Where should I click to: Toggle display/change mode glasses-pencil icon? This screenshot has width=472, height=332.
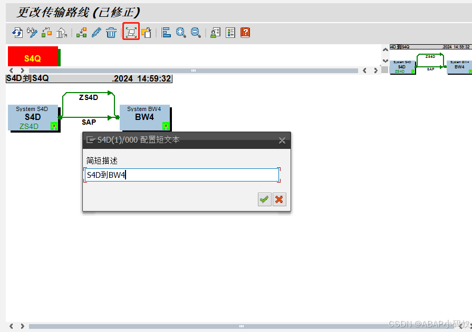[32, 33]
